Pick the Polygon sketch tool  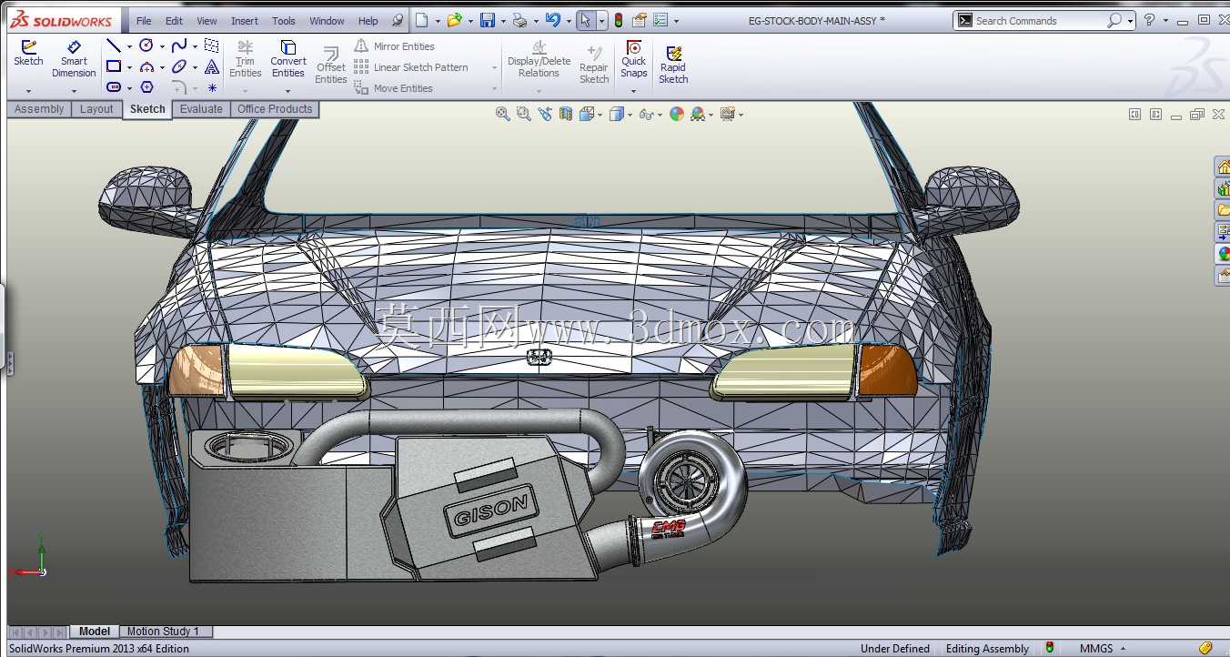coord(146,87)
